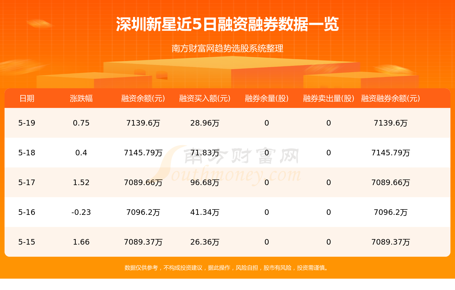Click the 融资买入额 value 41.34万
Viewport: 455px width, 290px height.
pyautogui.click(x=205, y=212)
